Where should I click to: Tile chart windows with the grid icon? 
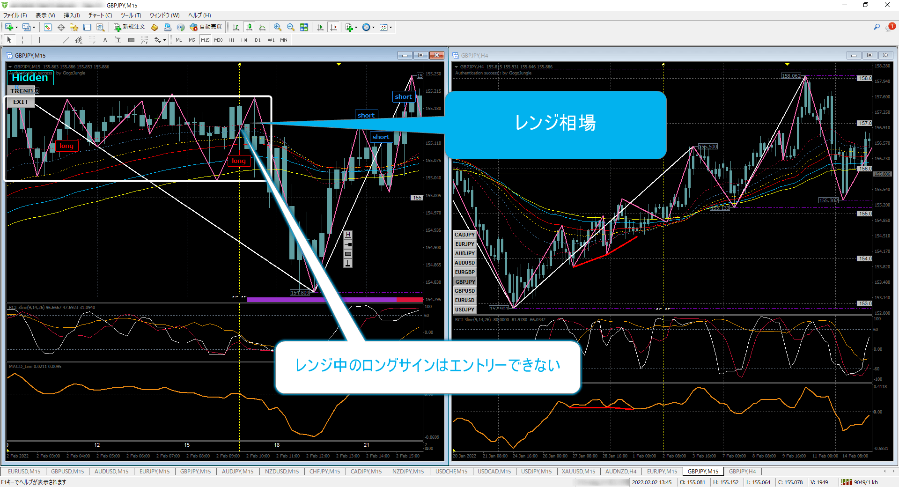pos(304,27)
